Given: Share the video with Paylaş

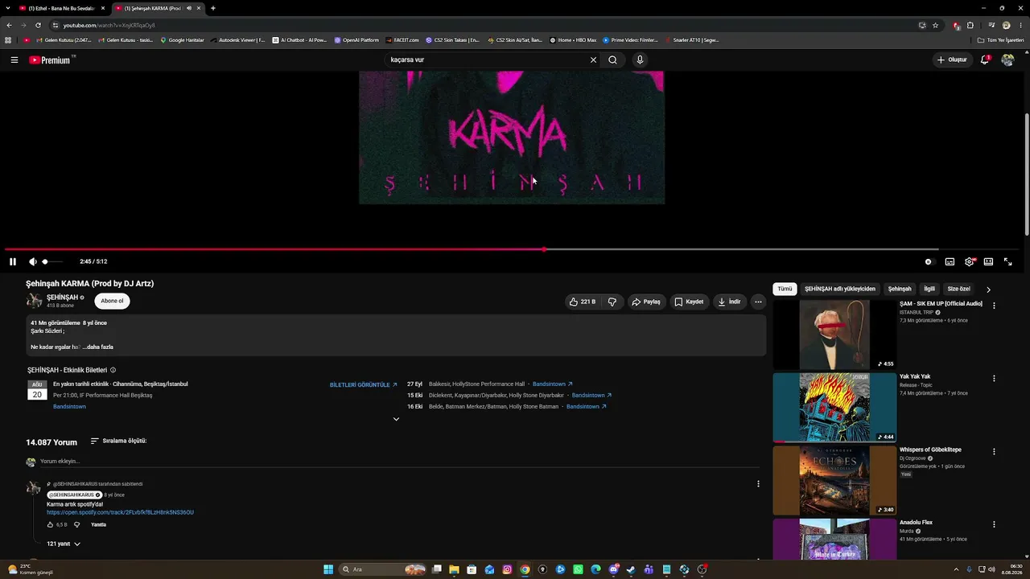Looking at the screenshot, I should pyautogui.click(x=646, y=302).
